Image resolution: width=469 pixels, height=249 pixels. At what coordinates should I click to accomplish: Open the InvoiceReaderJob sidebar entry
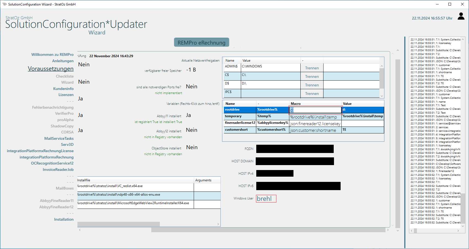click(x=58, y=169)
